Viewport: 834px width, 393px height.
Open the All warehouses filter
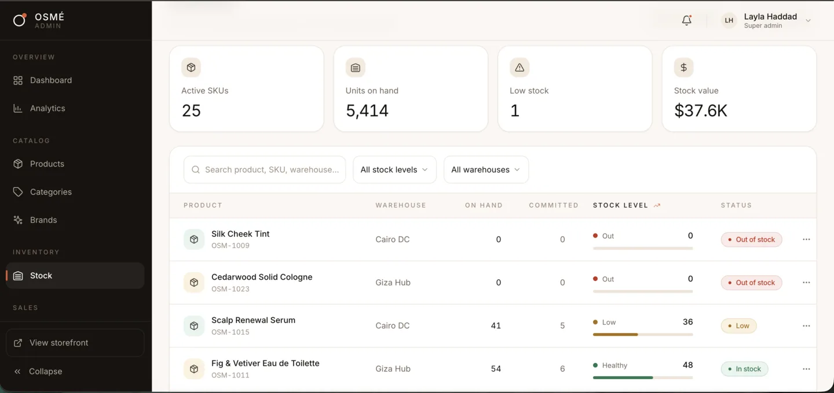point(486,169)
